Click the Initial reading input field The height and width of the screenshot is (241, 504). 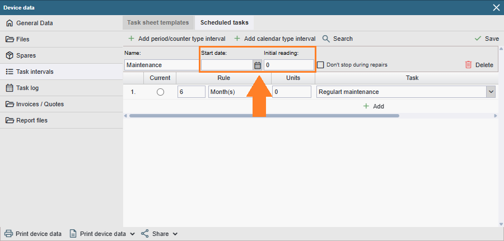[288, 65]
